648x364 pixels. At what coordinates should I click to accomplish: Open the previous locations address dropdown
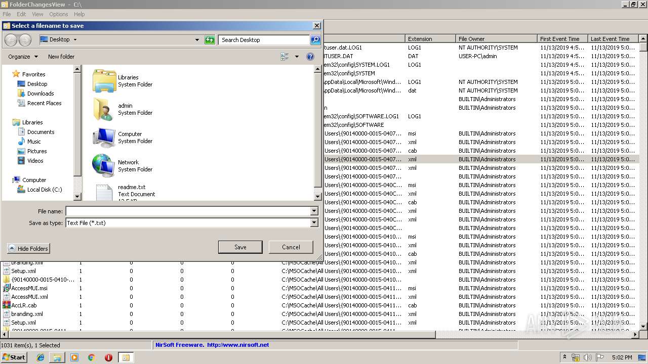coord(197,39)
